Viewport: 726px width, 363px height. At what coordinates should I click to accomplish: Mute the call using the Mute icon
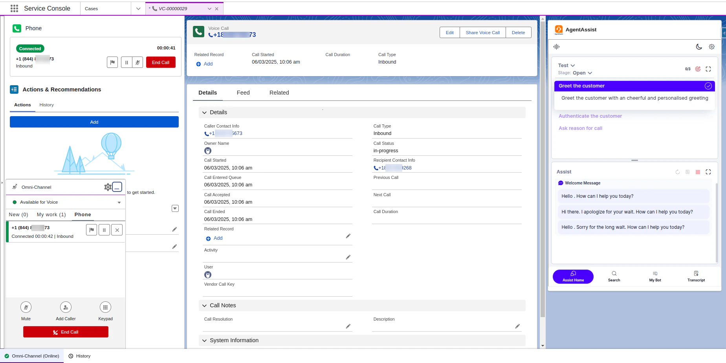point(26,307)
